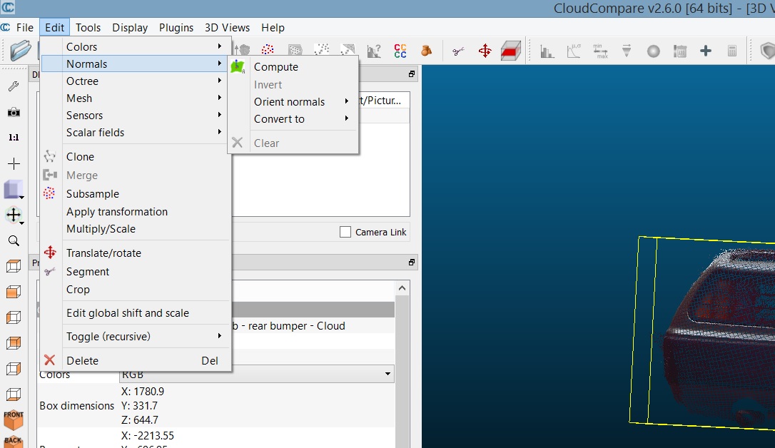Click the 1:1 scale icon
The width and height of the screenshot is (775, 448).
[x=14, y=138]
